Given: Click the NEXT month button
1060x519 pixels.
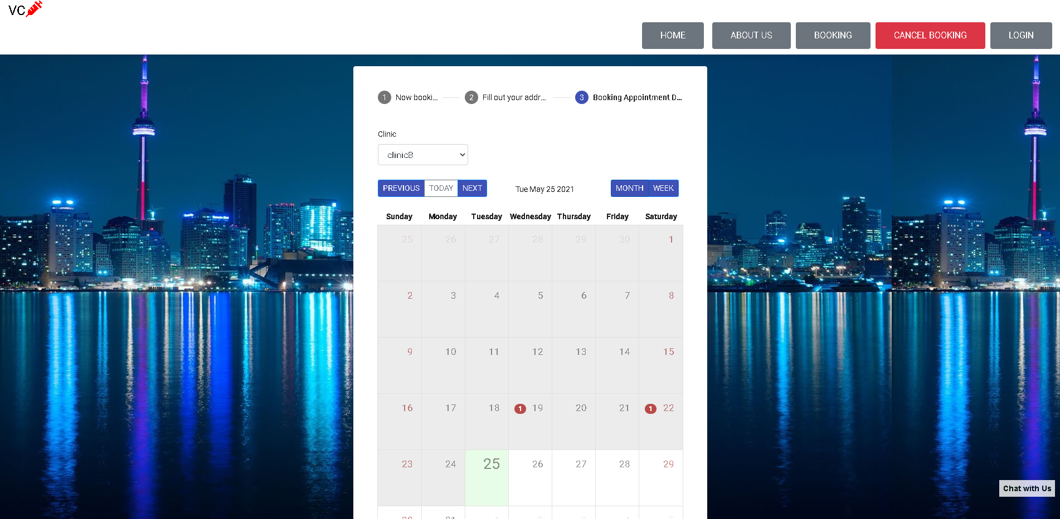Looking at the screenshot, I should point(472,188).
